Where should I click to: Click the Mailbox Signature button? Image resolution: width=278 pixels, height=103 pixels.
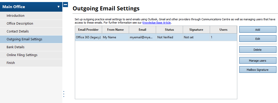point(258,70)
